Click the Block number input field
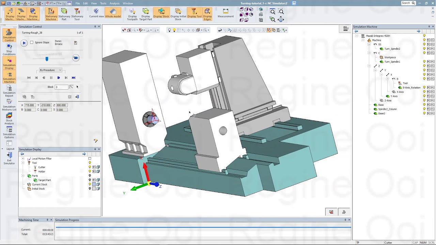436x245 pixels. tap(61, 87)
